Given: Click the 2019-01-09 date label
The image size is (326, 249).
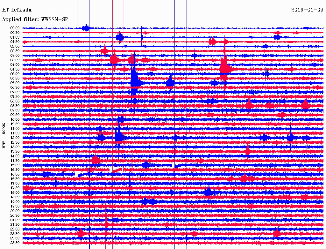Looking at the screenshot, I should pos(307,10).
